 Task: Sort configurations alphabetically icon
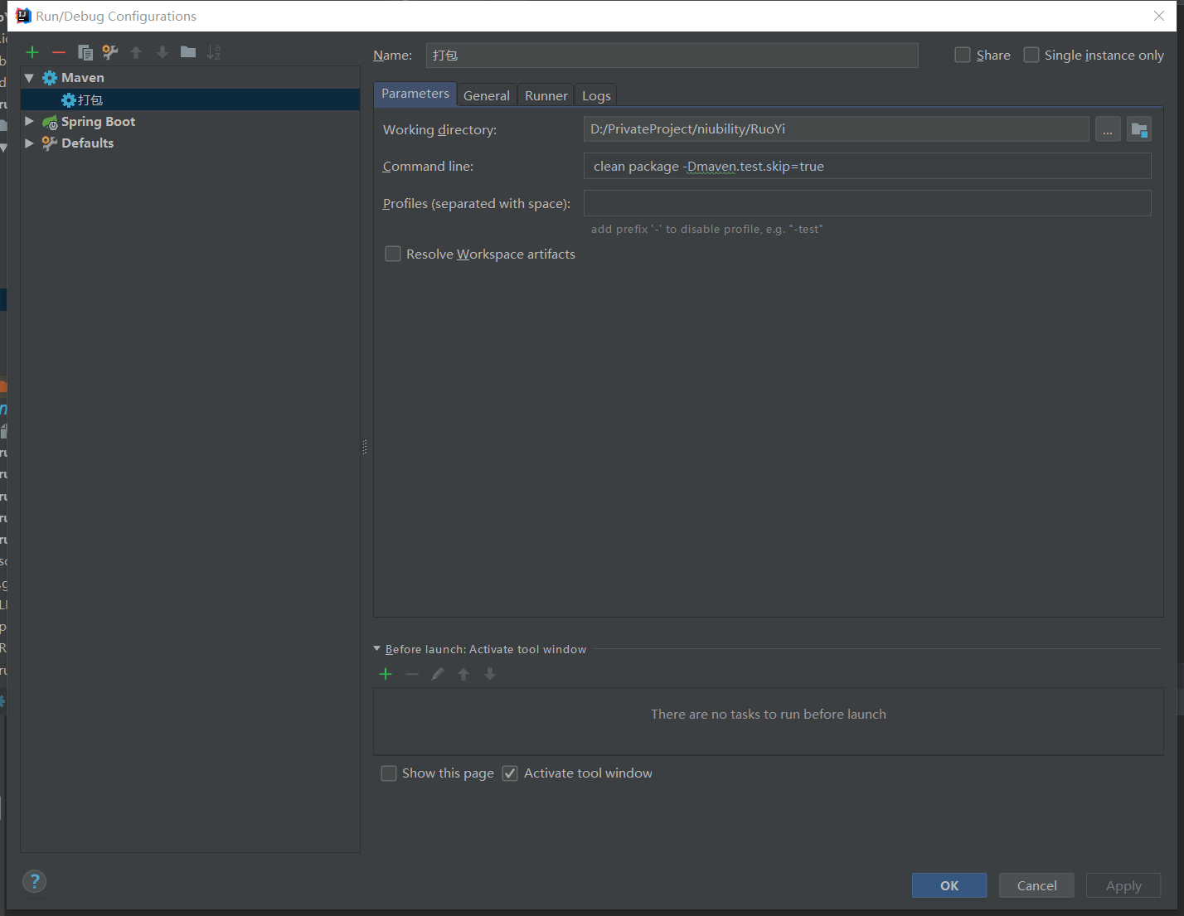pos(213,52)
